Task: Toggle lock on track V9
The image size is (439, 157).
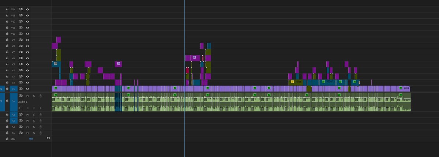Action: [7, 40]
